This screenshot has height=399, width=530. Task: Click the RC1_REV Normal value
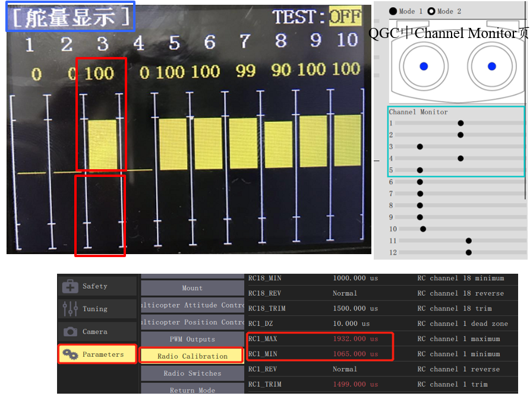tap(345, 369)
